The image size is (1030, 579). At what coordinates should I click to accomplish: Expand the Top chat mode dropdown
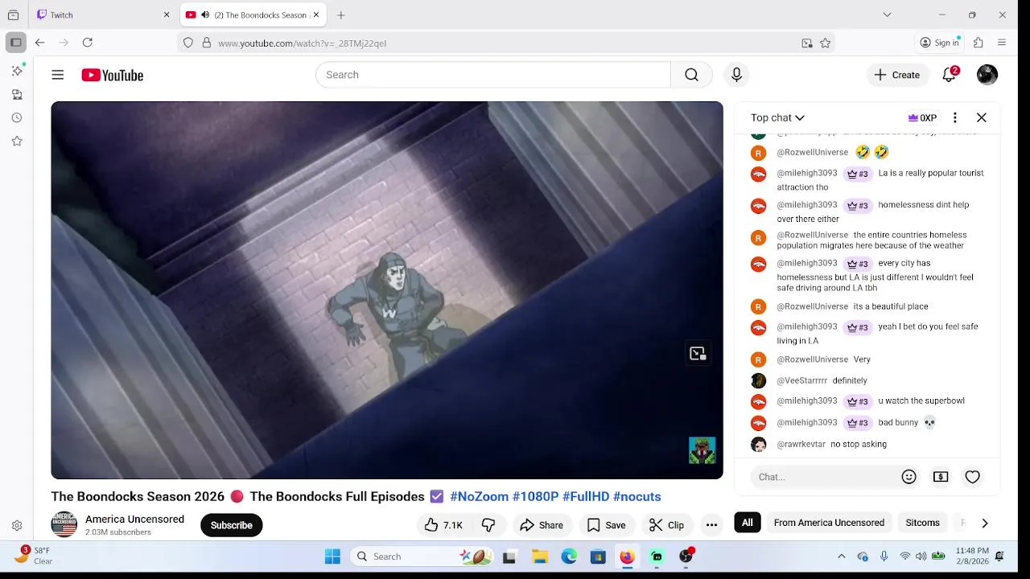[x=777, y=117]
